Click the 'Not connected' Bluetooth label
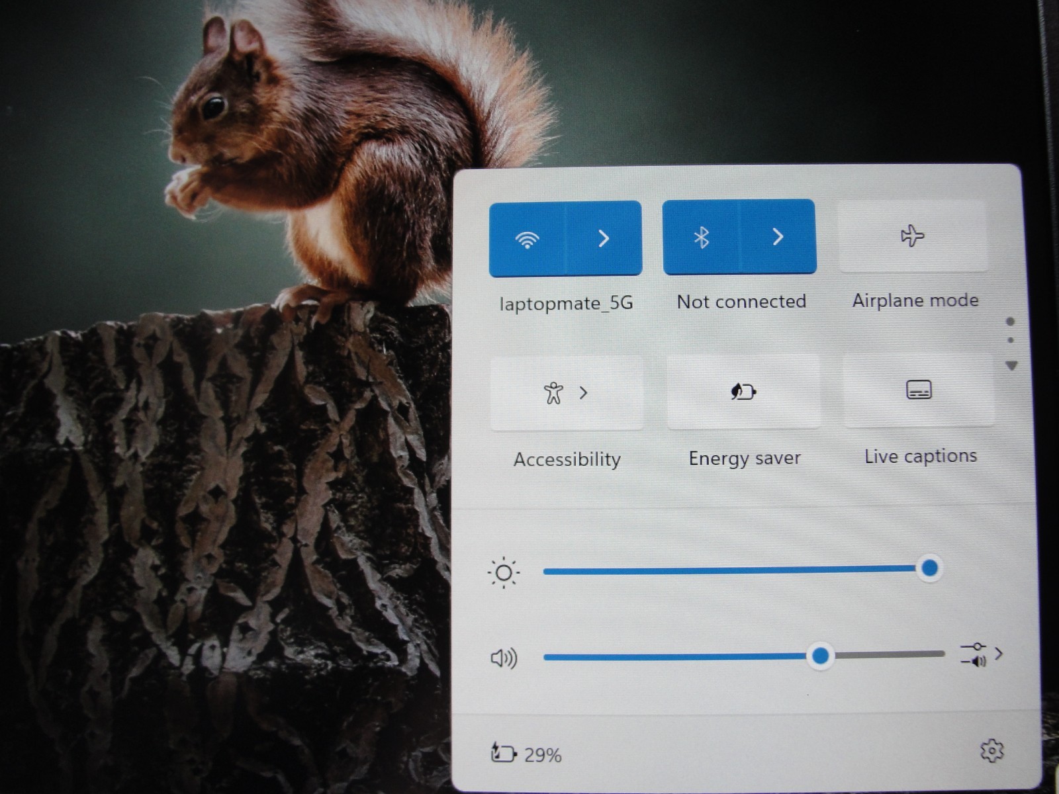1059x794 pixels. tap(741, 302)
